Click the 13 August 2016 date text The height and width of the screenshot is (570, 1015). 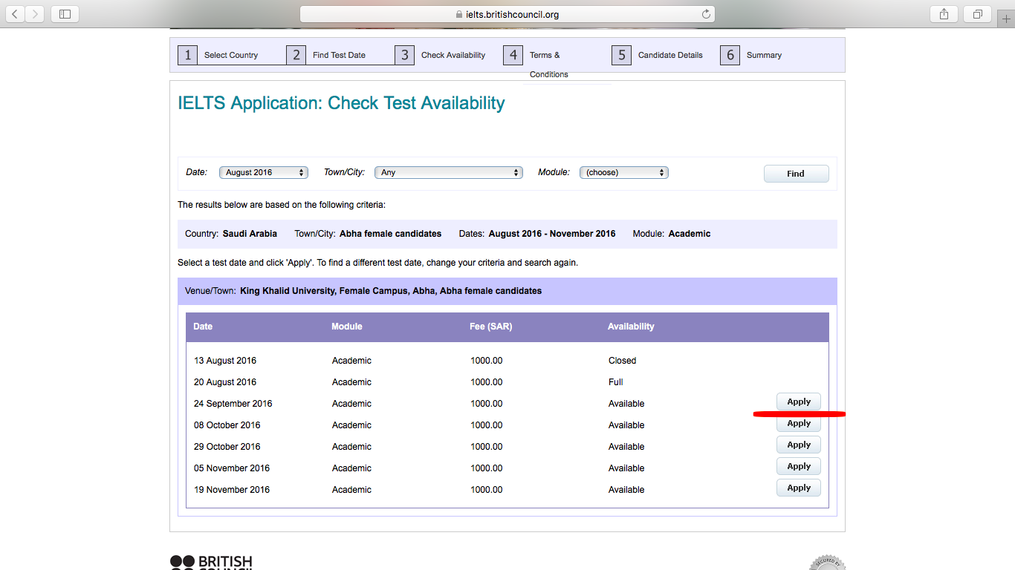[x=225, y=361]
